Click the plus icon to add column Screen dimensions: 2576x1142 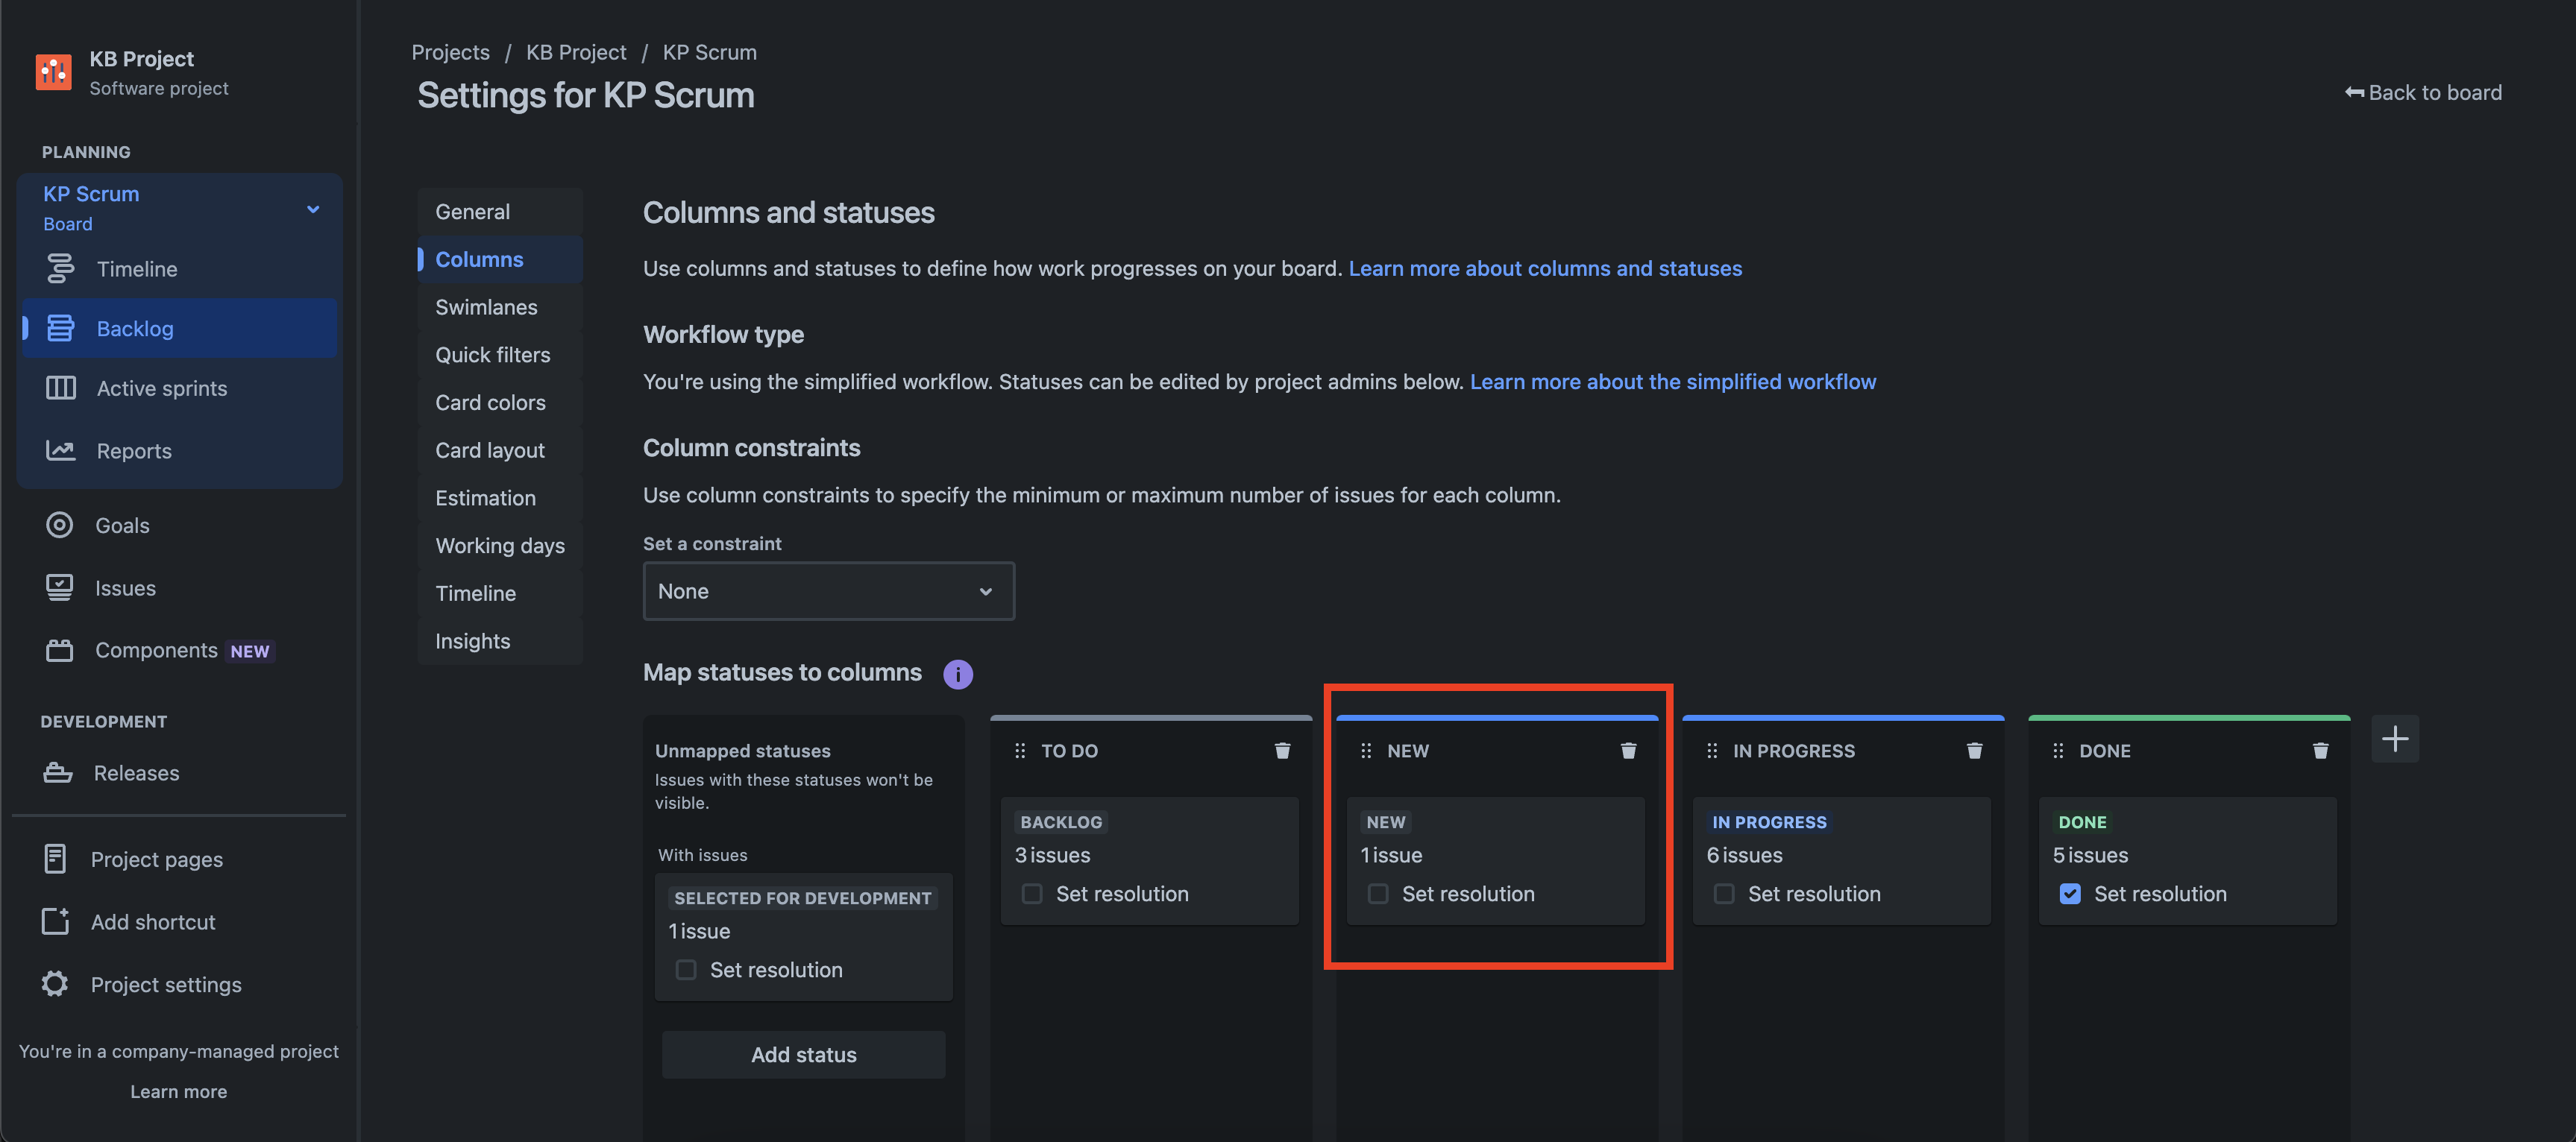[x=2394, y=739]
